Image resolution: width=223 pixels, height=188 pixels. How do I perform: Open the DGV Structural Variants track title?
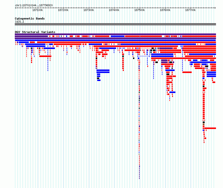click(35, 32)
